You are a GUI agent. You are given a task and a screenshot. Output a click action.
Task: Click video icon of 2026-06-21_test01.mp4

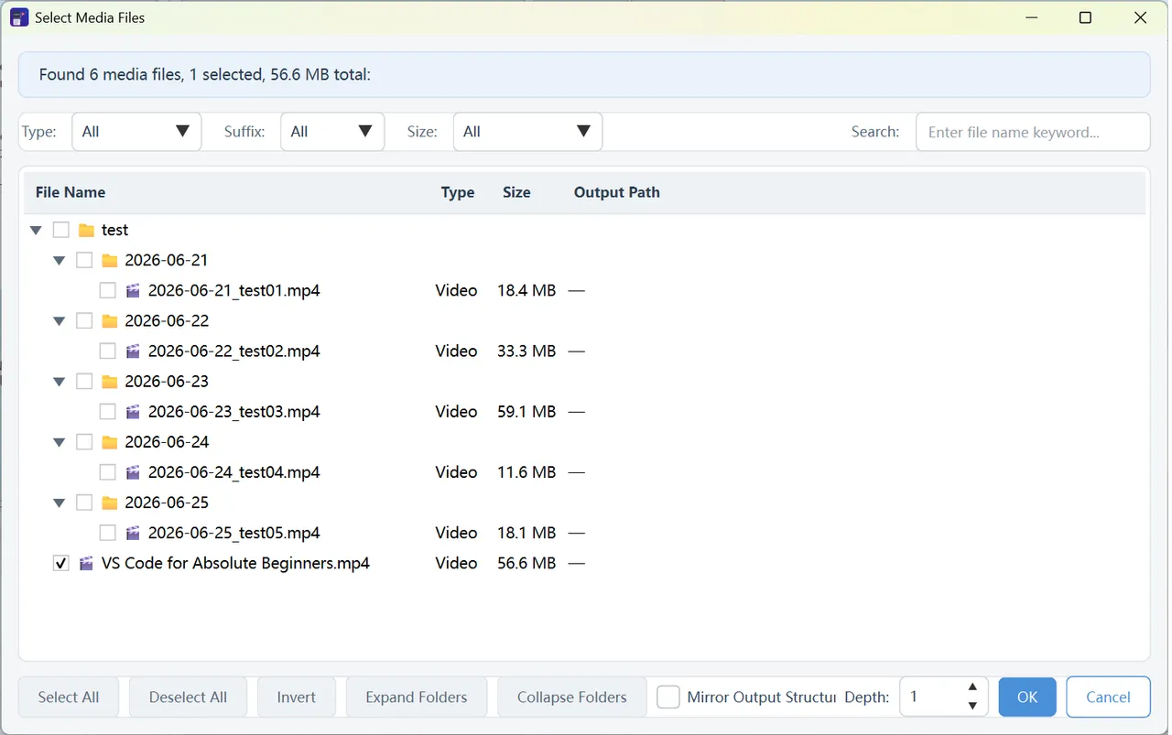tap(133, 291)
